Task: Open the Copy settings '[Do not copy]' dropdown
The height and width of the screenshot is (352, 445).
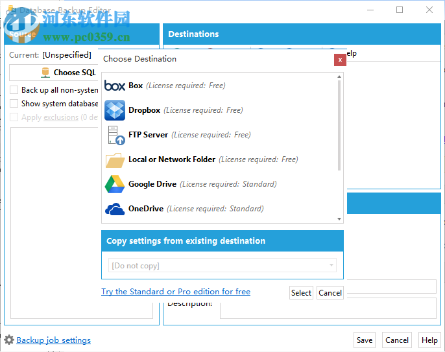Action: click(x=222, y=265)
